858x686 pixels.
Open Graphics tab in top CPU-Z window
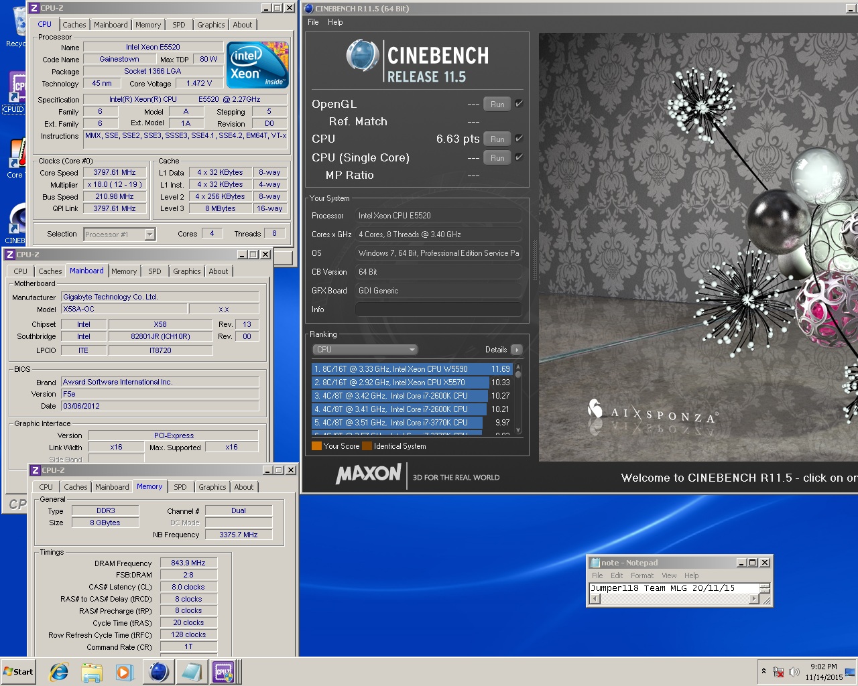[211, 25]
